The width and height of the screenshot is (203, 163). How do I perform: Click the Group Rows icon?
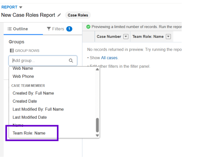pyautogui.click(x=12, y=50)
